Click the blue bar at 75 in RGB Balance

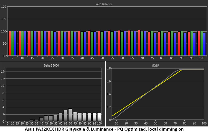pyautogui.click(x=155, y=44)
